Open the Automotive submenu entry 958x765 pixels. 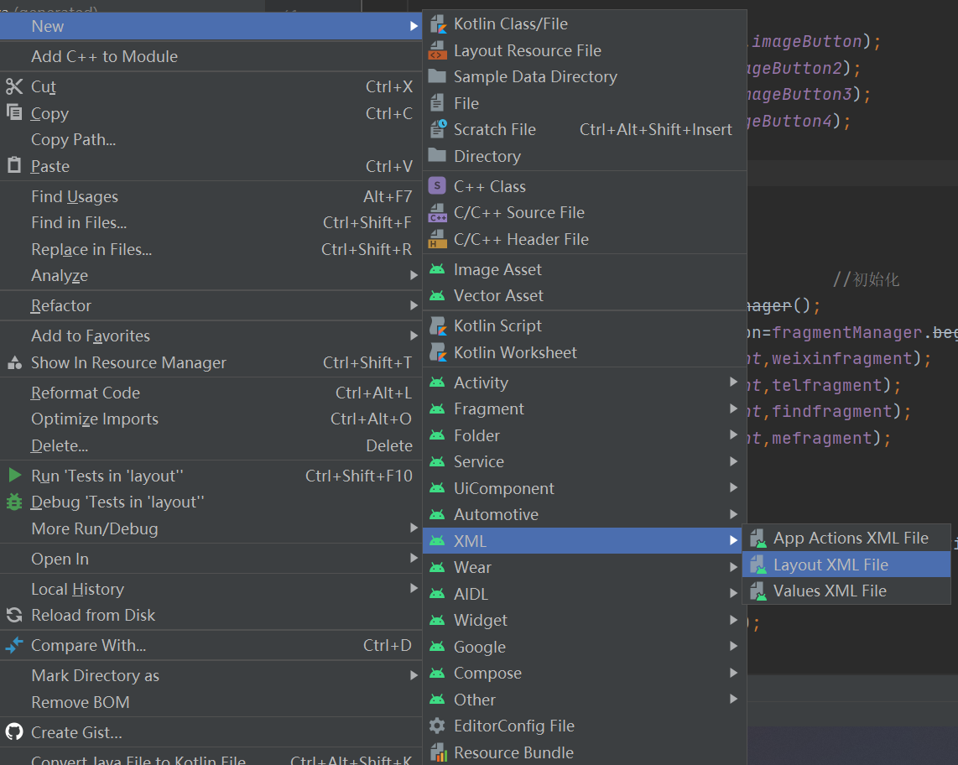585,514
